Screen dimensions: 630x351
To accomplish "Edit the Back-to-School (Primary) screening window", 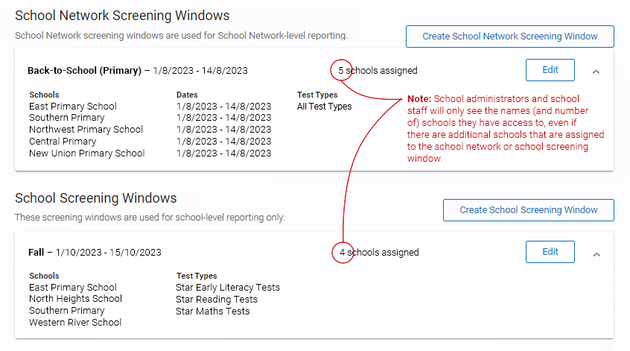I will (x=550, y=70).
